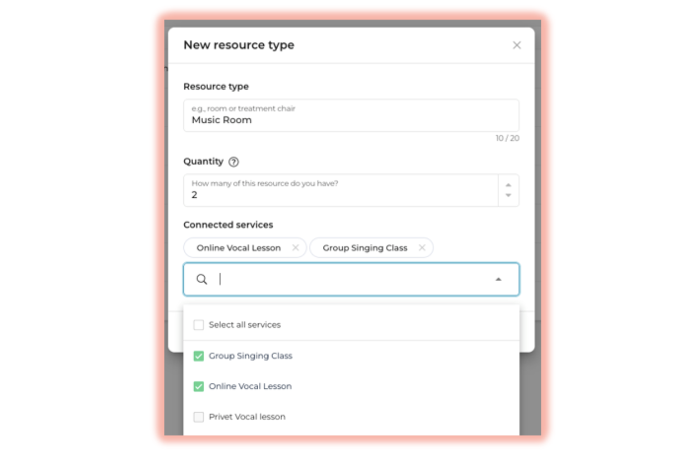Remove the Group Singing Class chip
The image size is (682, 454).
click(x=422, y=248)
